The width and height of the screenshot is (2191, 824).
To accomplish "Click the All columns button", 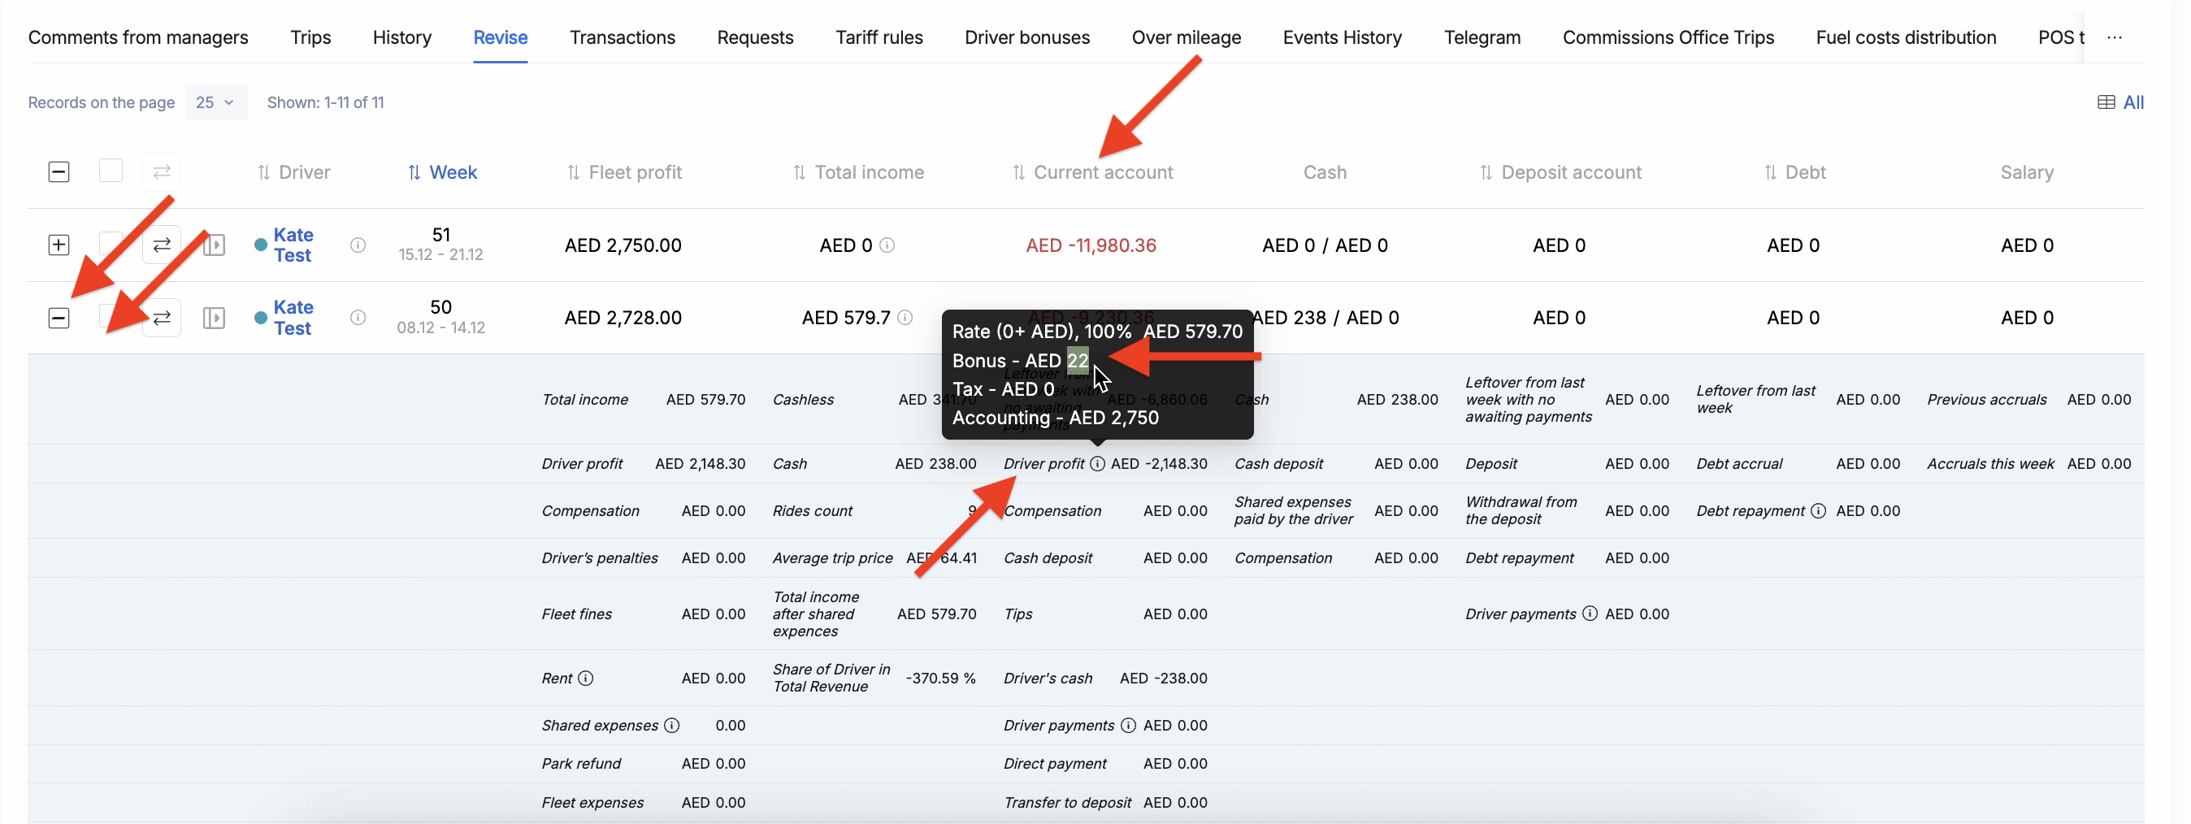I will point(2120,103).
